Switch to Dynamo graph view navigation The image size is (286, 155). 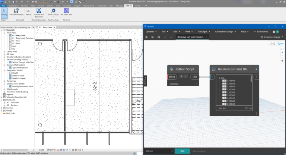tap(280, 44)
